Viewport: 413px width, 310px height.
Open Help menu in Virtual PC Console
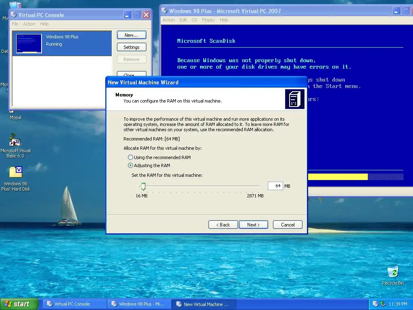point(44,24)
